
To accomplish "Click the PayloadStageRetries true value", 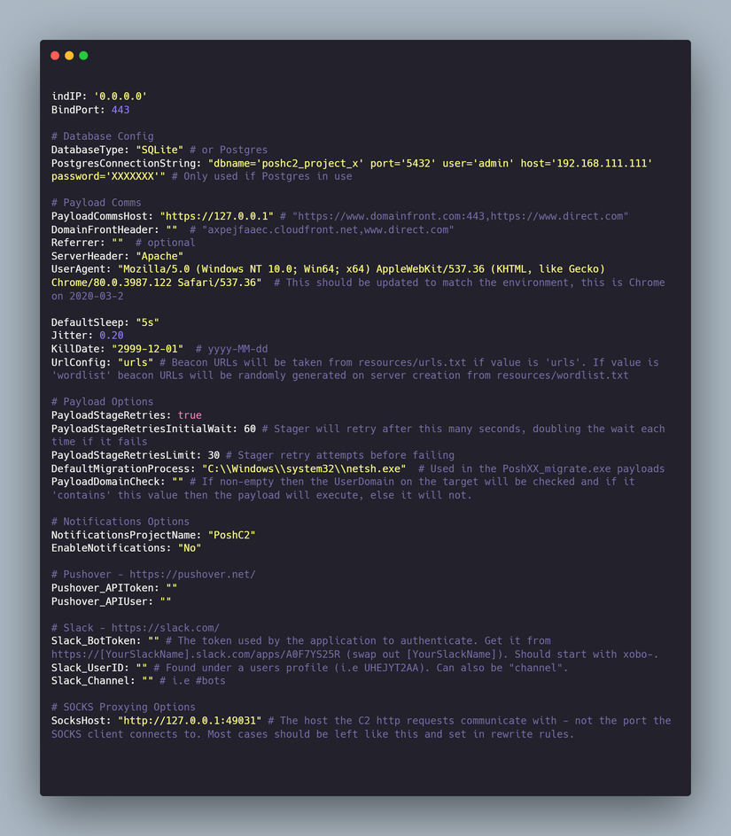I will pos(190,415).
